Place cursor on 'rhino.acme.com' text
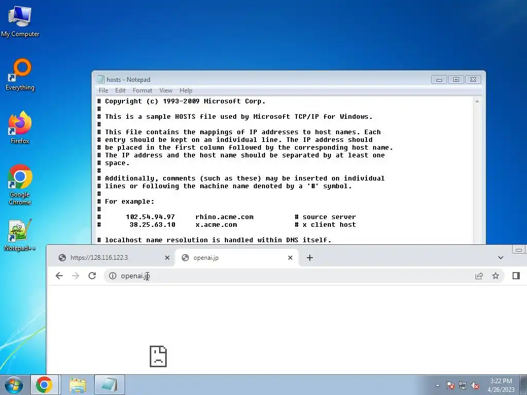The height and width of the screenshot is (395, 527). click(224, 217)
